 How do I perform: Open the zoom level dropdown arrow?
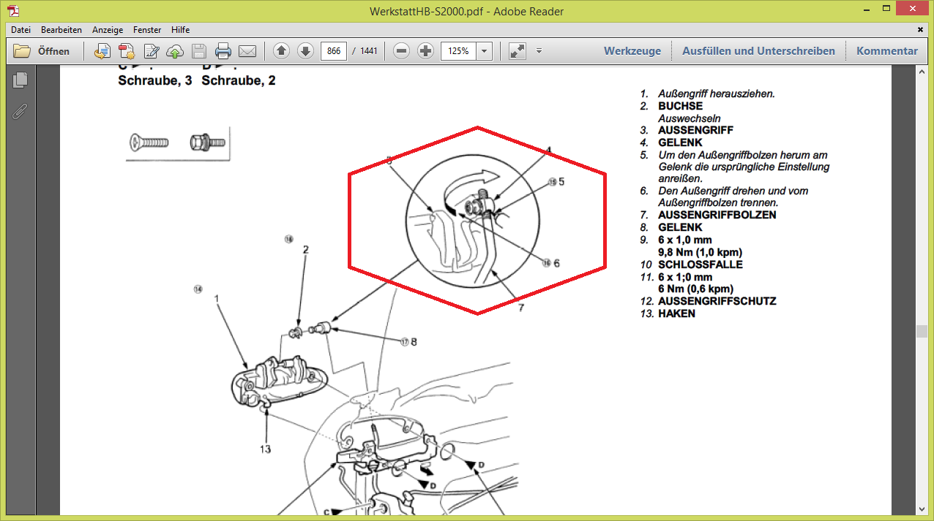point(484,51)
